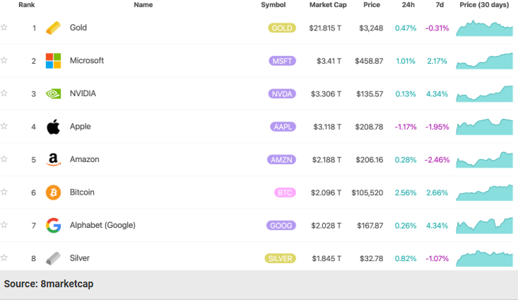518x300 pixels.
Task: Favorite NVIDIA with its star
Action: [4, 93]
